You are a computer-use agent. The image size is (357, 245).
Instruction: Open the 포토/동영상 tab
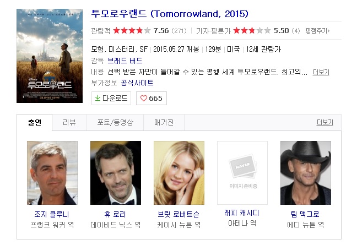click(x=115, y=123)
